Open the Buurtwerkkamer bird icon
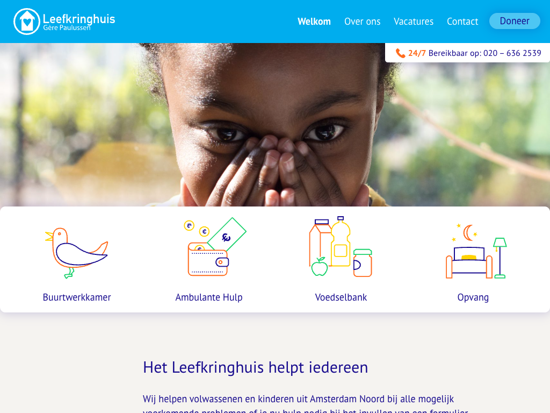Image resolution: width=550 pixels, height=413 pixels. coord(76,253)
